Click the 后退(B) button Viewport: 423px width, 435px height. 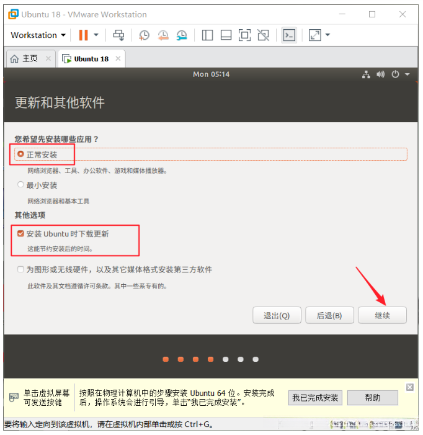329,315
